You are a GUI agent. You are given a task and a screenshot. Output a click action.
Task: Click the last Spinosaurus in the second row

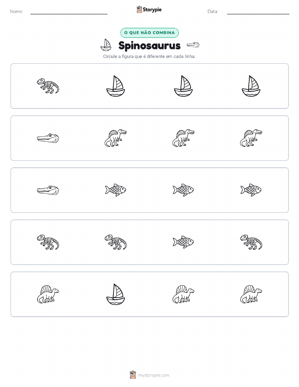251,138
